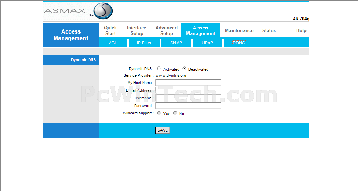Choose Yes for Wildcard support
The height and width of the screenshot is (191, 358).
pyautogui.click(x=159, y=113)
